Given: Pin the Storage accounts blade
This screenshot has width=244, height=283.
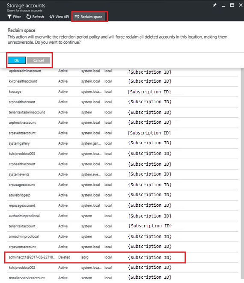Looking at the screenshot, I should [214, 5].
